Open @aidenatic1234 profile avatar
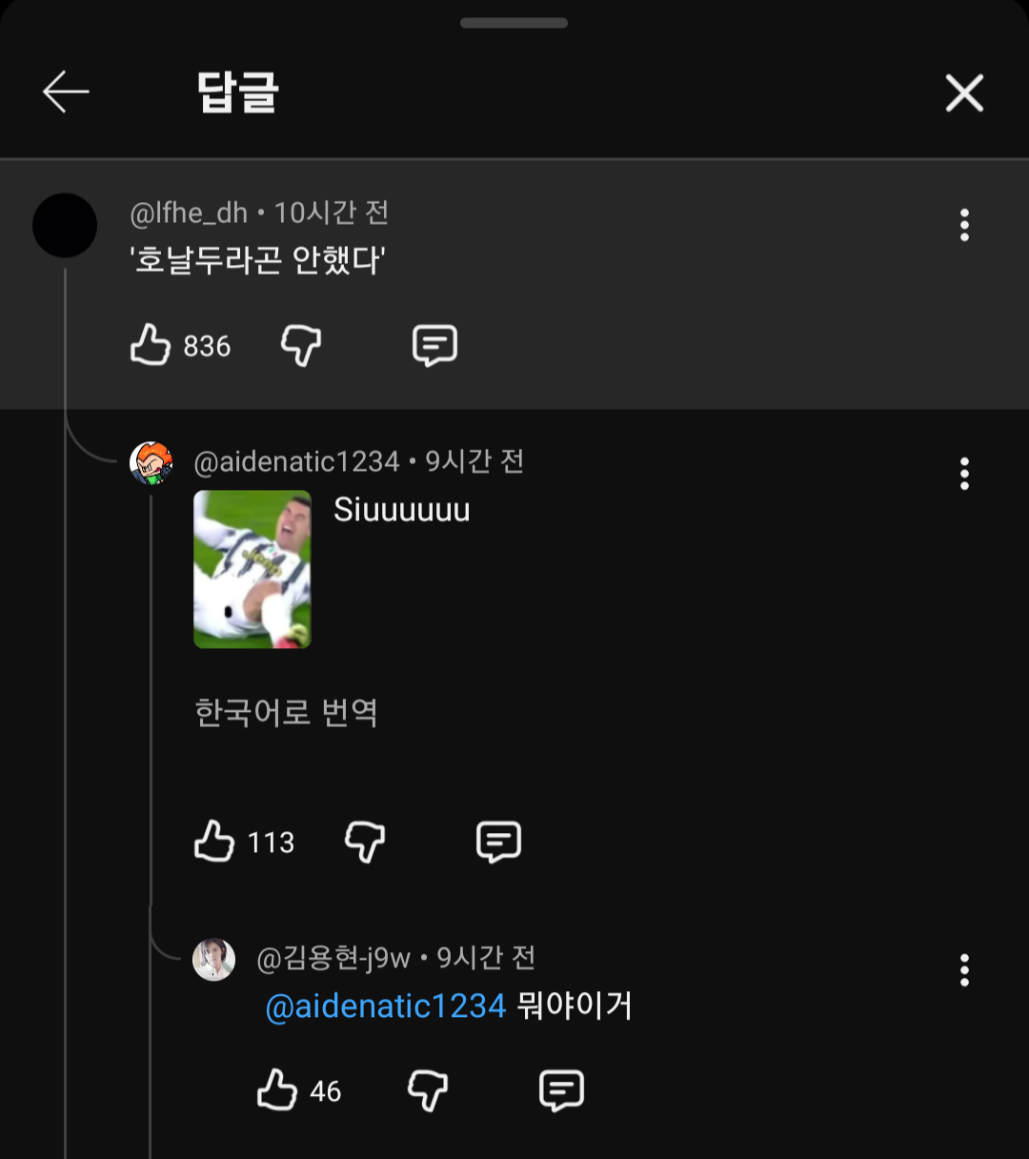The height and width of the screenshot is (1159, 1029). 151,463
